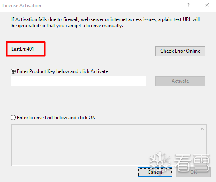The height and width of the screenshot is (182, 216).
Task: Click the greyed-out Activate button
Action: pos(180,81)
